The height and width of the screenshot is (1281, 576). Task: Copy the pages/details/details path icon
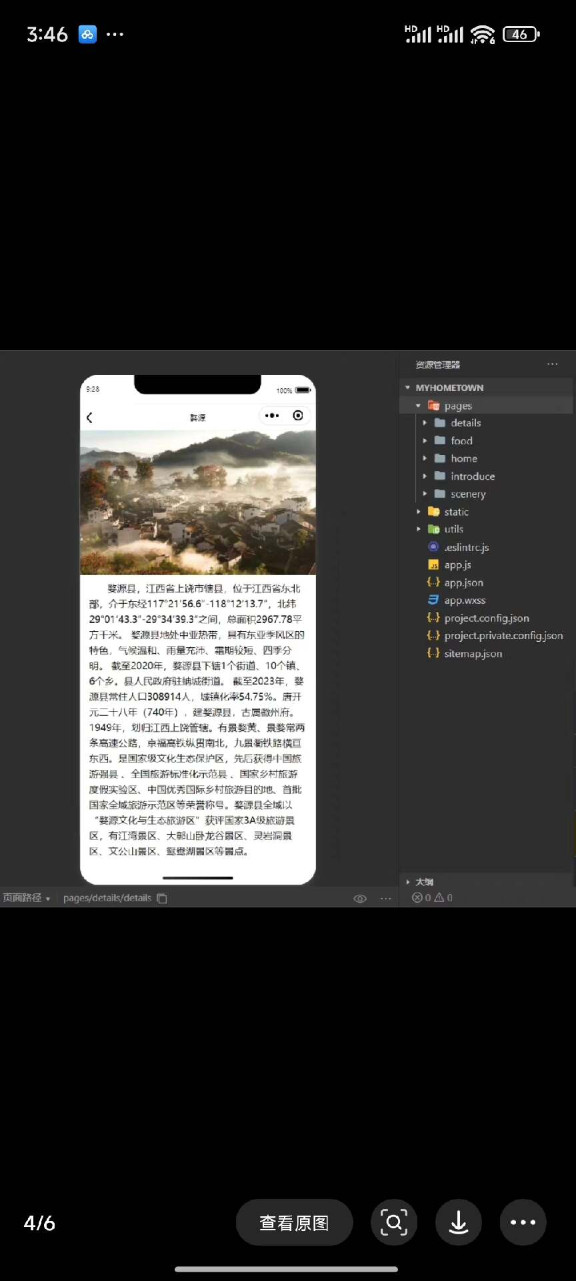[x=161, y=899]
